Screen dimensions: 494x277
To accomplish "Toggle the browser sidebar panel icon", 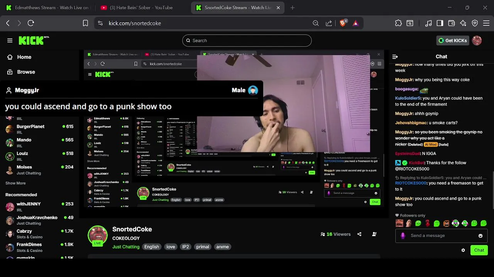I will [440, 23].
